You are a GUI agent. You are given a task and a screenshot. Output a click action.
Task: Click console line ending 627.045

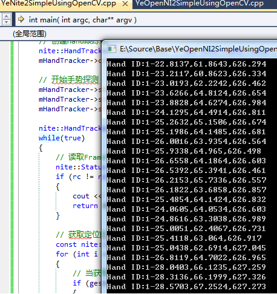point(186,248)
